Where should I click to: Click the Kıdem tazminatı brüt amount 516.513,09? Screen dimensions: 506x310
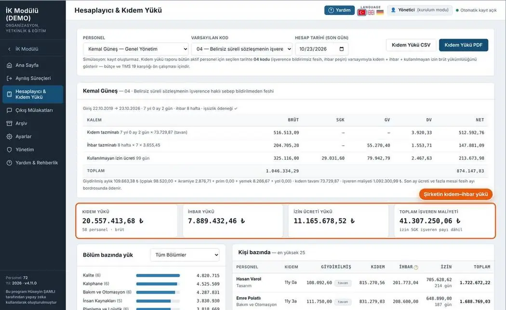coord(286,133)
